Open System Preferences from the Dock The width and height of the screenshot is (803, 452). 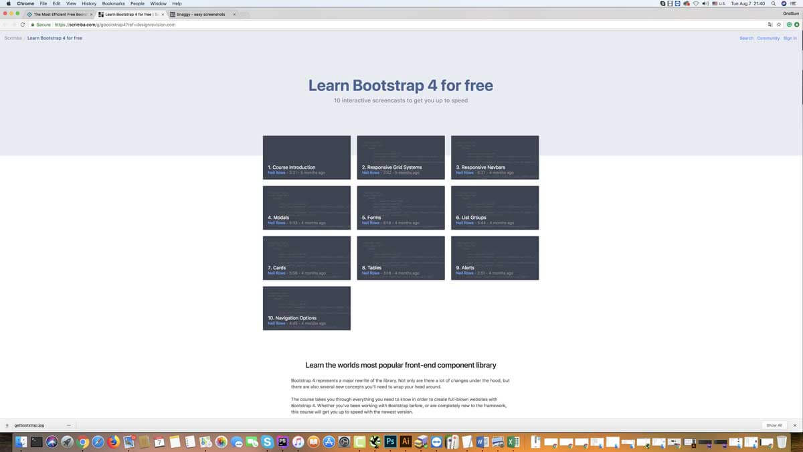click(344, 442)
